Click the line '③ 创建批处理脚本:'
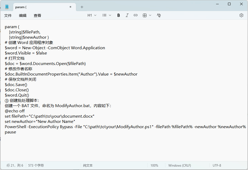Image resolution: width=248 pixels, height=170 pixels. (22, 101)
